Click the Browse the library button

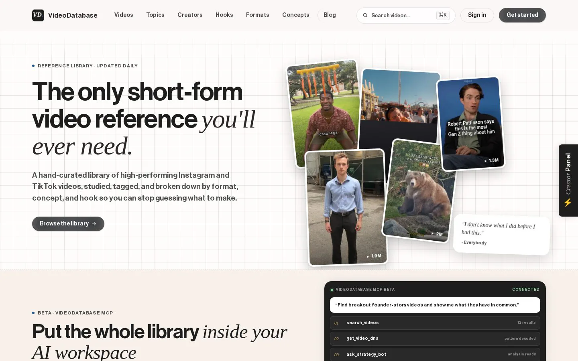point(68,224)
